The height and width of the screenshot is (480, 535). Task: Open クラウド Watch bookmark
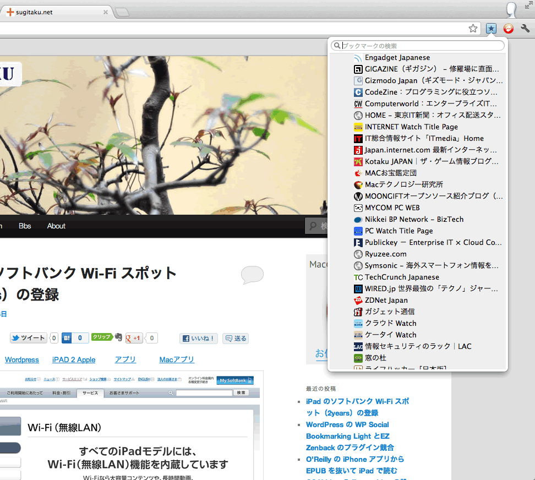[x=418, y=324]
